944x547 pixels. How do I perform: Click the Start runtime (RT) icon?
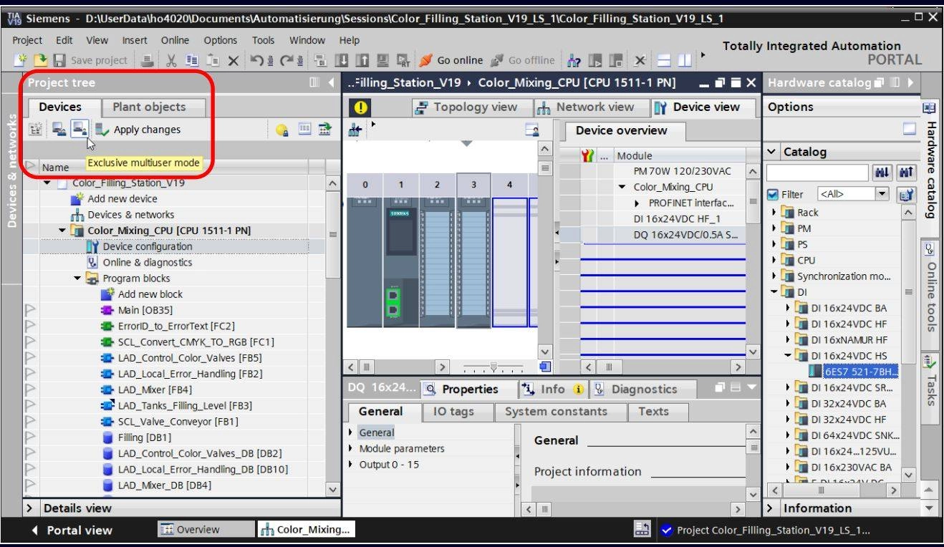click(403, 60)
